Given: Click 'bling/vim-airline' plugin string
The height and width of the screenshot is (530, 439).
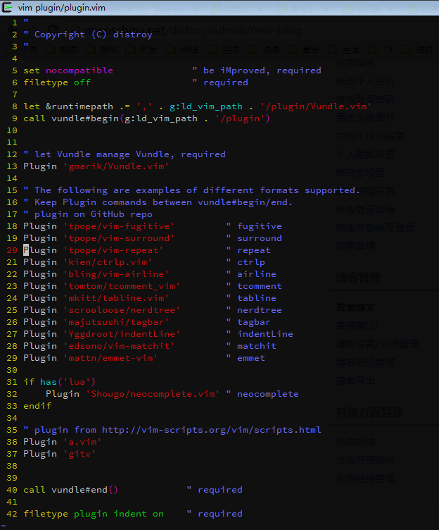Looking at the screenshot, I should 116,274.
